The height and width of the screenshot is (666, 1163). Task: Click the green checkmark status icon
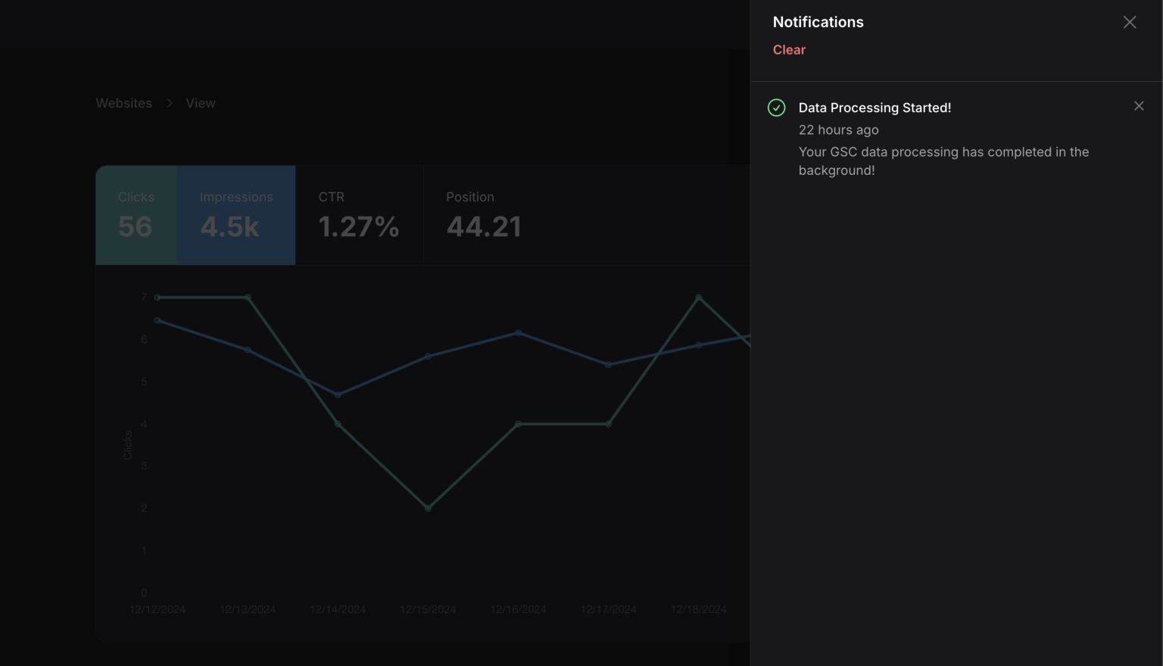(x=776, y=107)
